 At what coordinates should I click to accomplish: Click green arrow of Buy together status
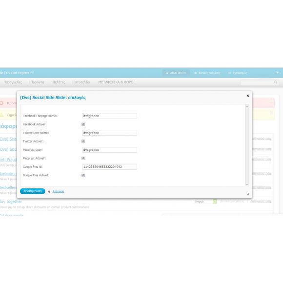click(x=215, y=202)
